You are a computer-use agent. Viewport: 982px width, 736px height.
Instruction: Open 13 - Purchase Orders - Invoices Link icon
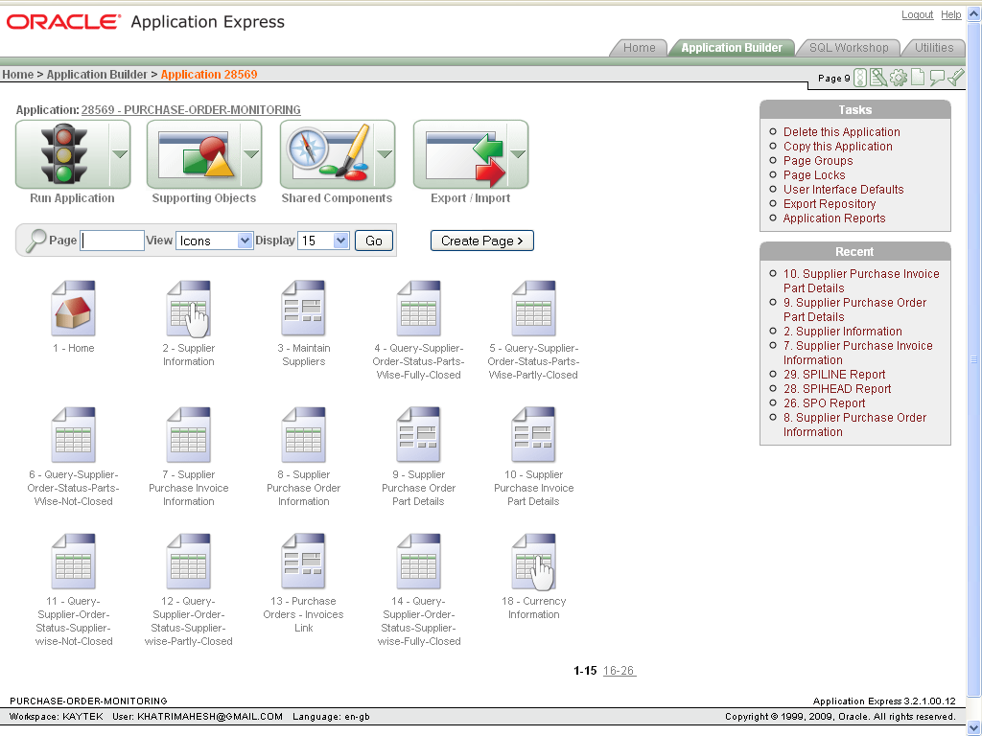pyautogui.click(x=304, y=561)
